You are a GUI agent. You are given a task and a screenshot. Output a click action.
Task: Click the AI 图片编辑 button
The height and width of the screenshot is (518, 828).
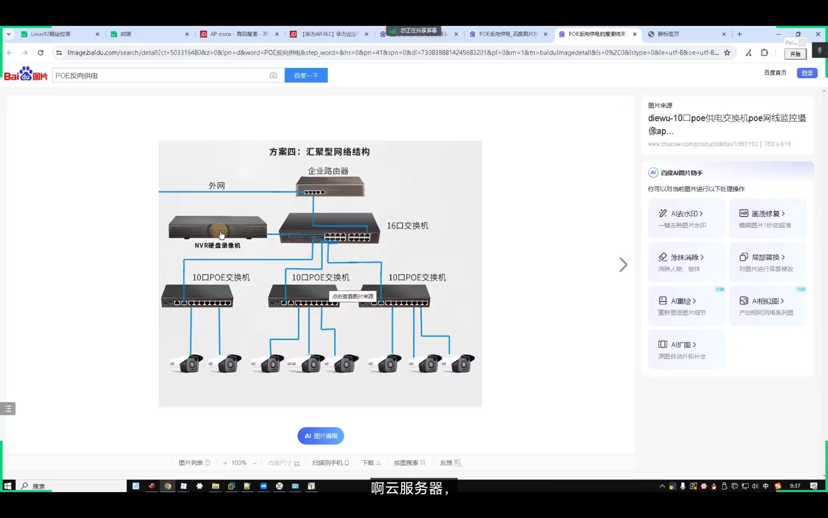click(320, 436)
